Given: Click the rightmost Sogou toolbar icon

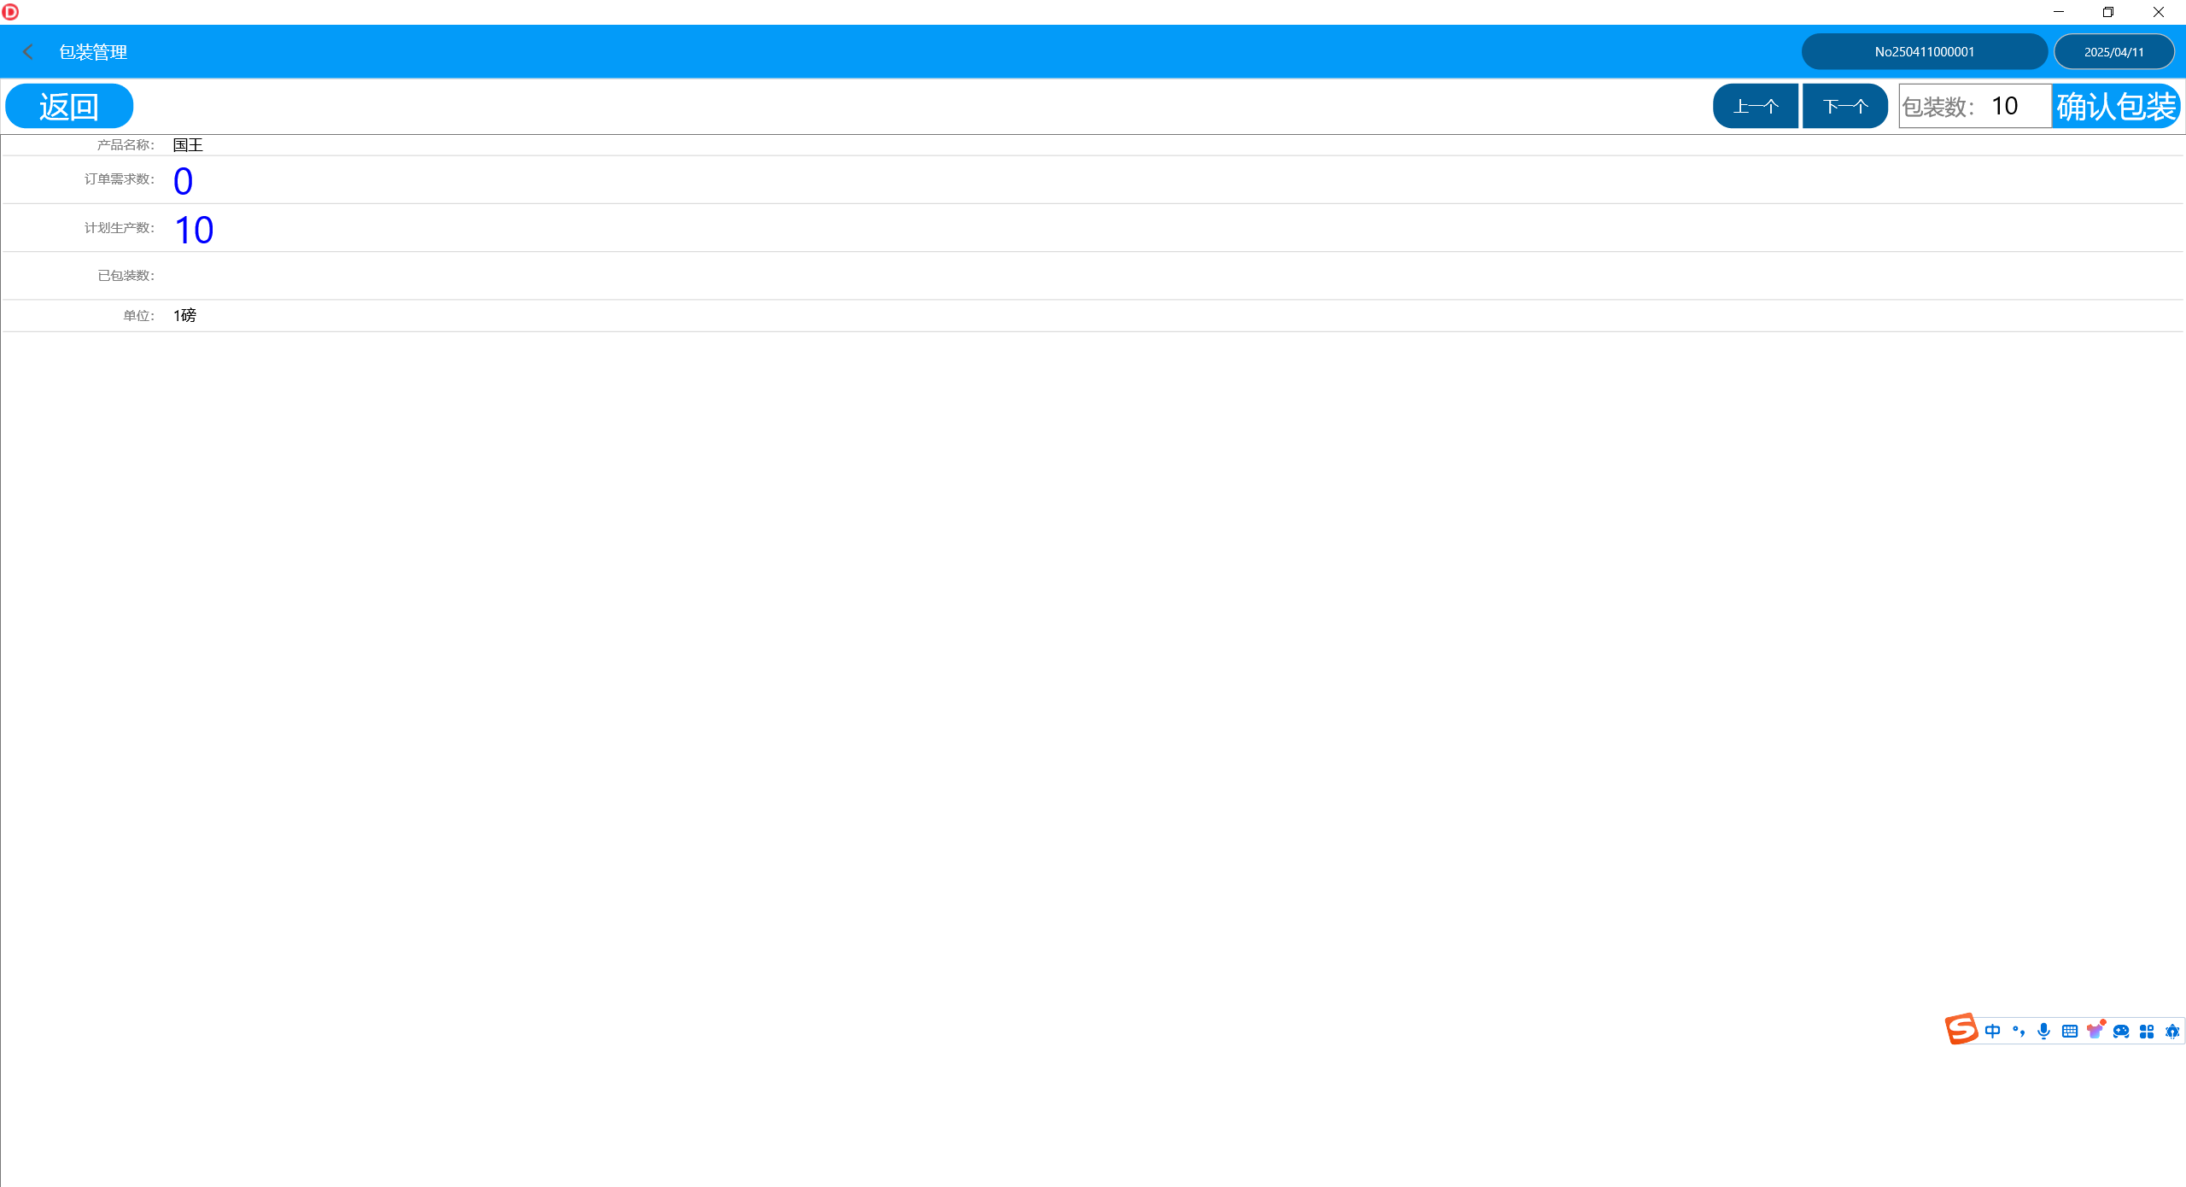Looking at the screenshot, I should (2172, 1032).
